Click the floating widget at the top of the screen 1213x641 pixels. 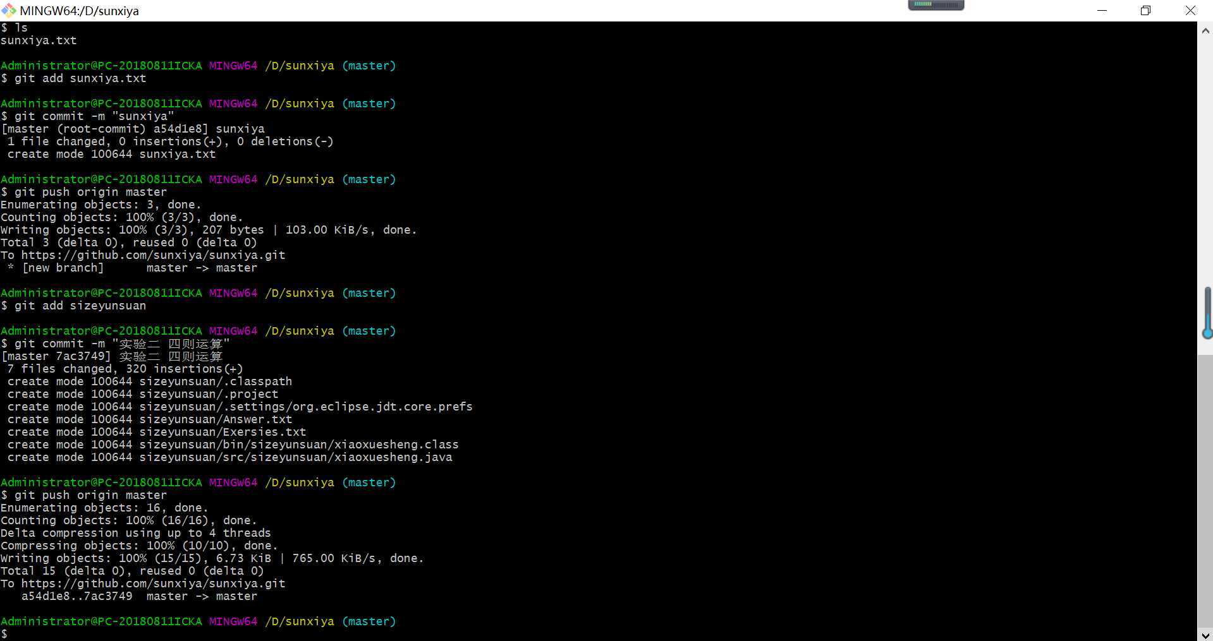936,5
